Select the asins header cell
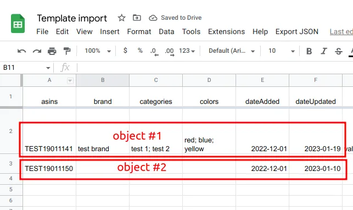This screenshot has height=210, width=353. click(x=49, y=97)
